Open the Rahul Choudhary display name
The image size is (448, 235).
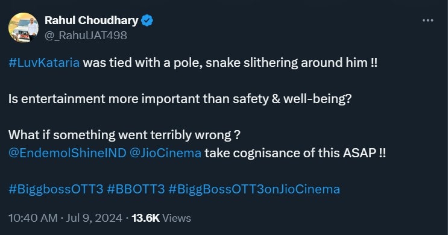click(92, 20)
